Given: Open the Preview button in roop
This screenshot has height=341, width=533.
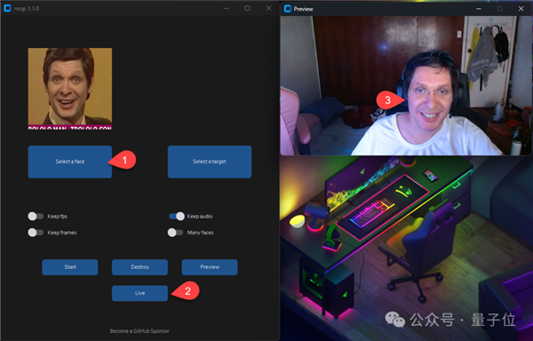Looking at the screenshot, I should (210, 267).
